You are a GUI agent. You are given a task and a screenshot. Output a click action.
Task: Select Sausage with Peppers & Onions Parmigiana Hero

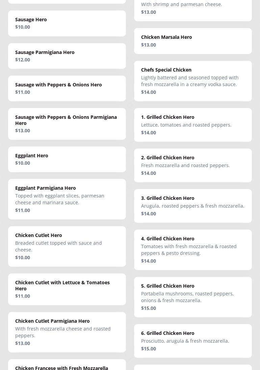point(67,124)
